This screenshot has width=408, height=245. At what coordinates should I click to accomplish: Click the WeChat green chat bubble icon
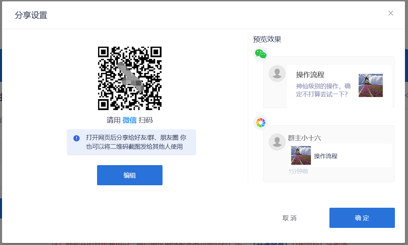(x=261, y=54)
